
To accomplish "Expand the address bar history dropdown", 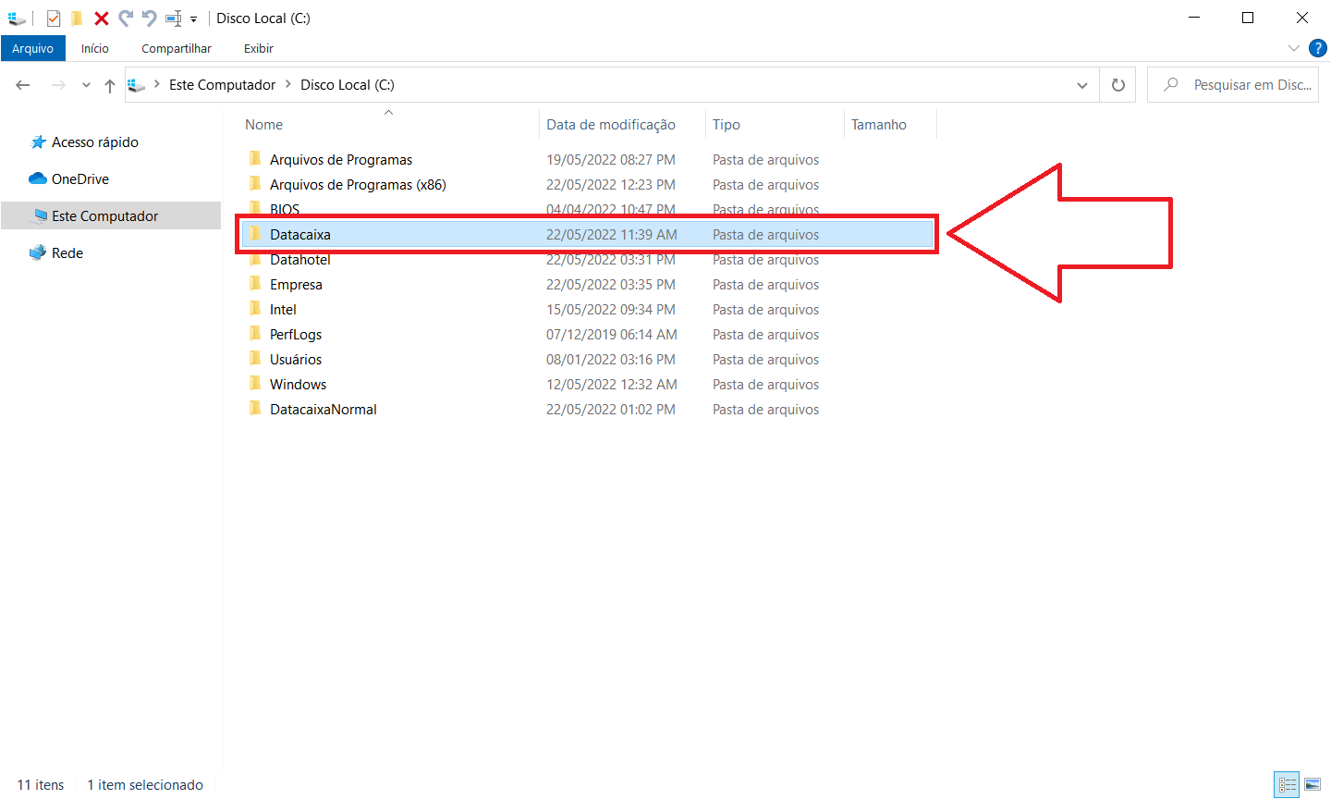I will (x=1081, y=85).
